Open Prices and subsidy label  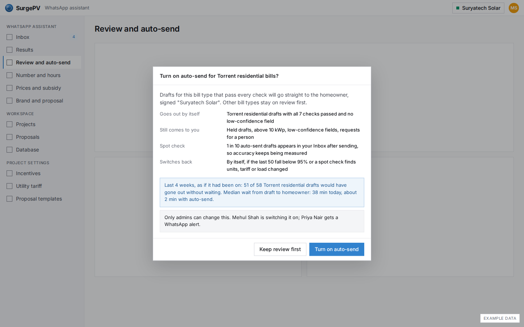click(39, 88)
